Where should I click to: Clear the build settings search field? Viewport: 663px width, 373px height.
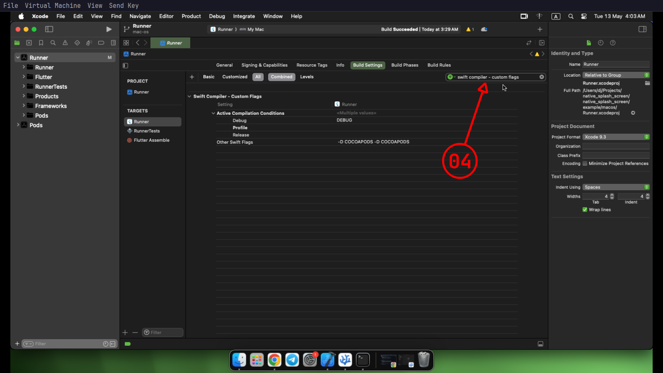pyautogui.click(x=542, y=77)
